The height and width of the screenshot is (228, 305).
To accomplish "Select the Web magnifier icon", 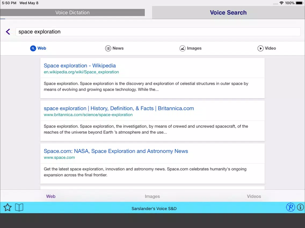I will coord(33,48).
